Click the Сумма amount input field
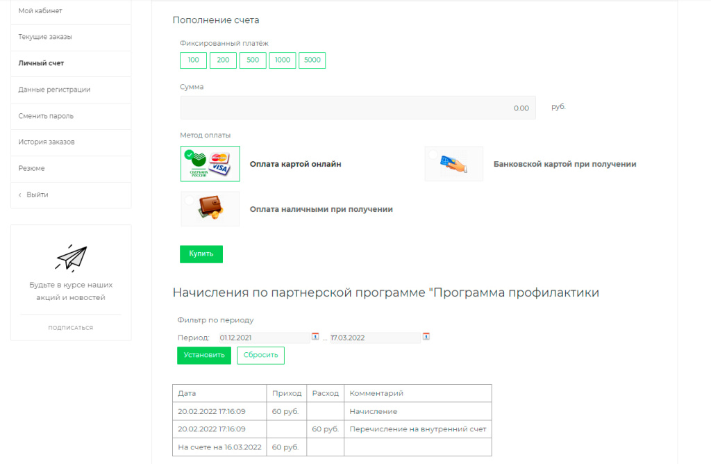 pos(358,108)
